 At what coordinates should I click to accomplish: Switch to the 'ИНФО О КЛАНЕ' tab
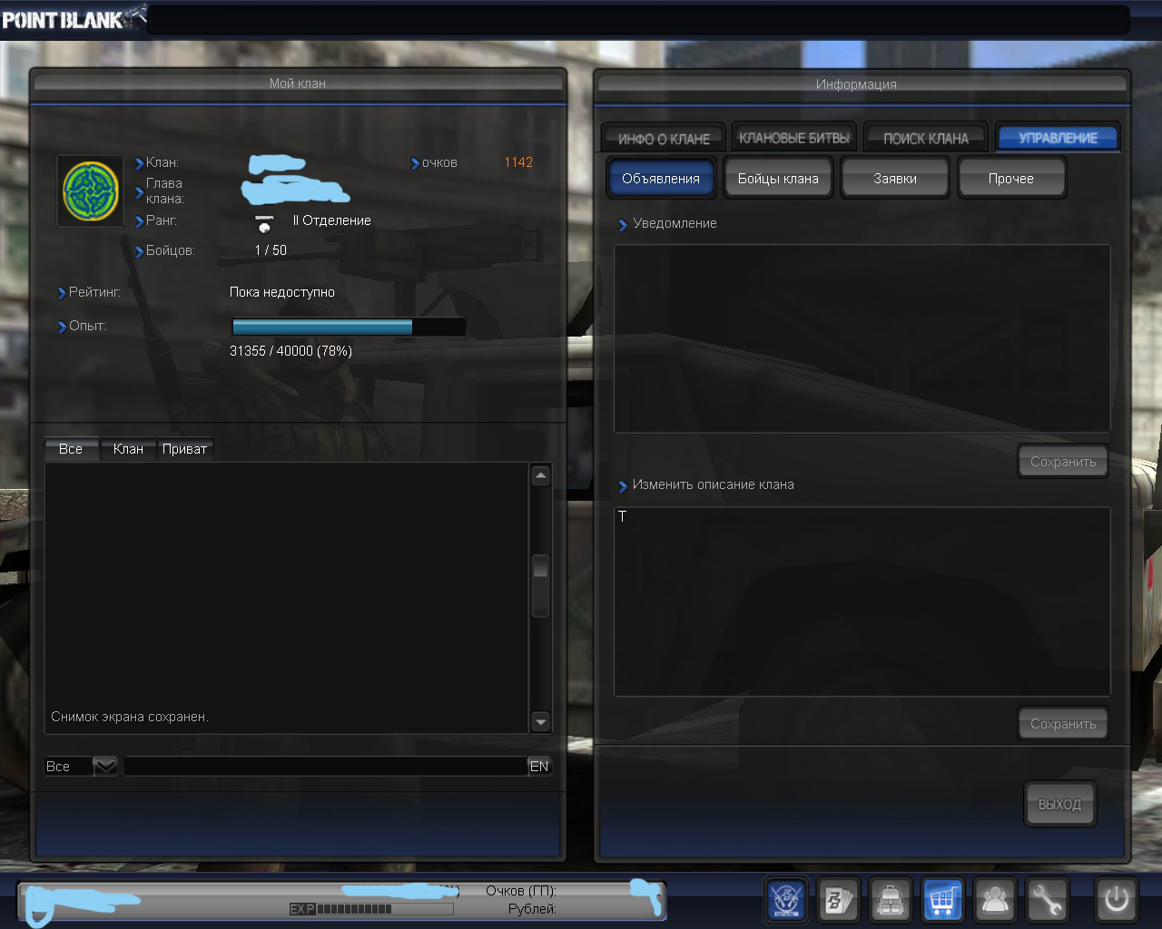click(664, 139)
